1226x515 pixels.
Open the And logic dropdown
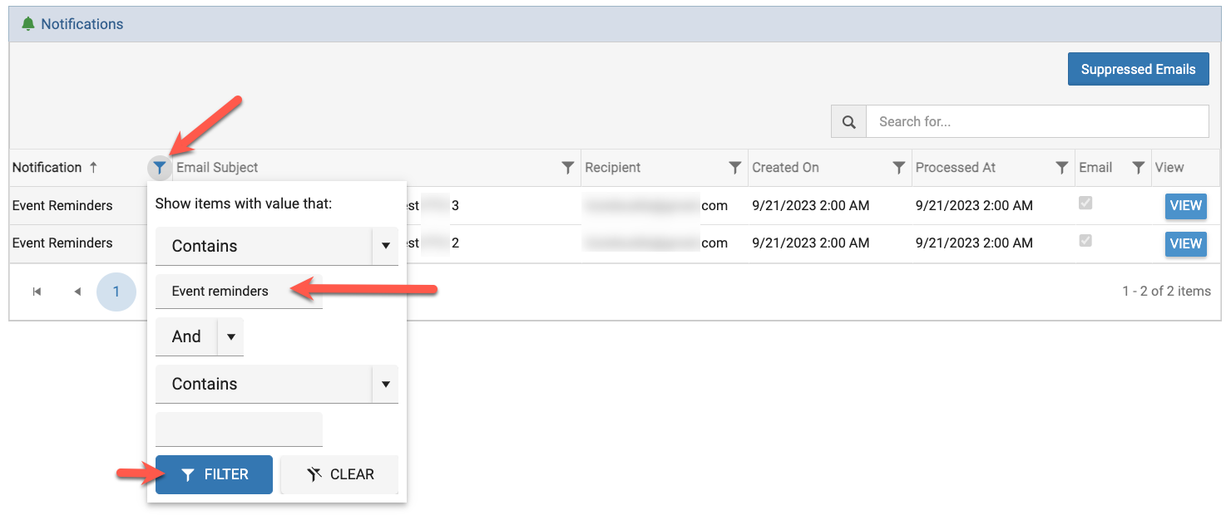(x=230, y=336)
